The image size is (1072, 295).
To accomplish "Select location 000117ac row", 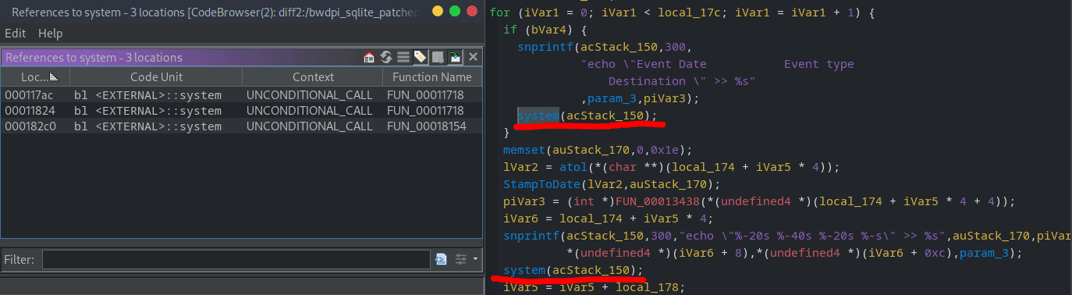I will [241, 95].
